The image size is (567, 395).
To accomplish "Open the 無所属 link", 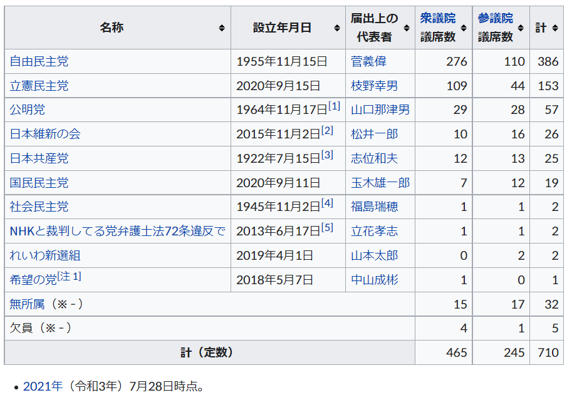I will [28, 304].
